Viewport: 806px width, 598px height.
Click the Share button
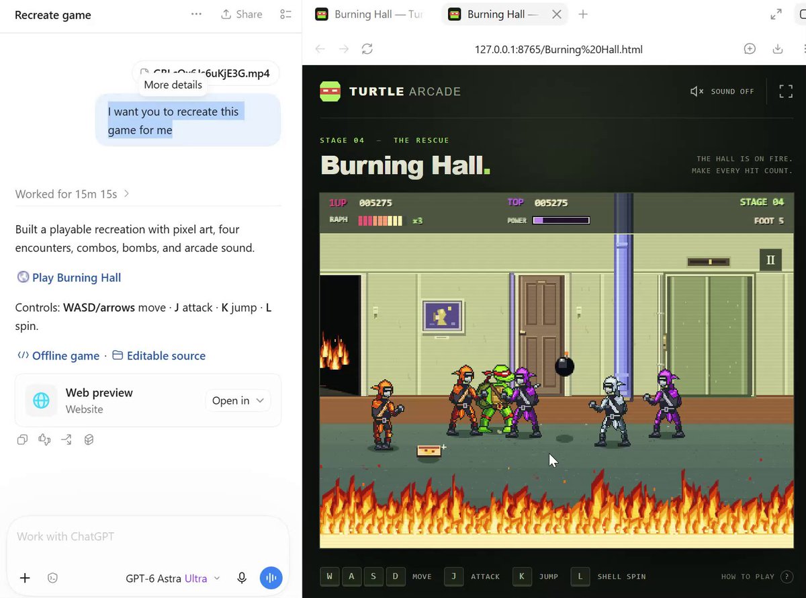(242, 14)
